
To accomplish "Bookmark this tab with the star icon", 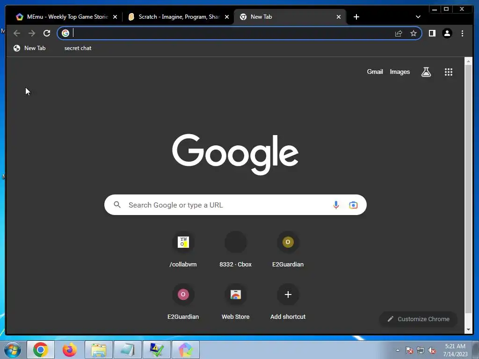I will click(x=414, y=33).
